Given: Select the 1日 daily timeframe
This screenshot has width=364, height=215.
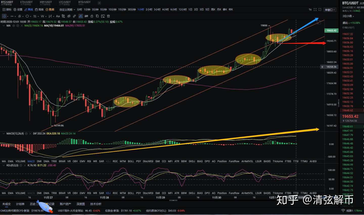Looking at the screenshot, I should point(190,10).
